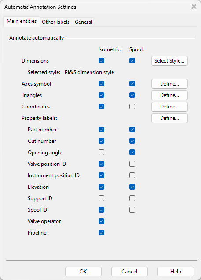Open Define... for Coordinates
The width and height of the screenshot is (201, 280).
(169, 107)
